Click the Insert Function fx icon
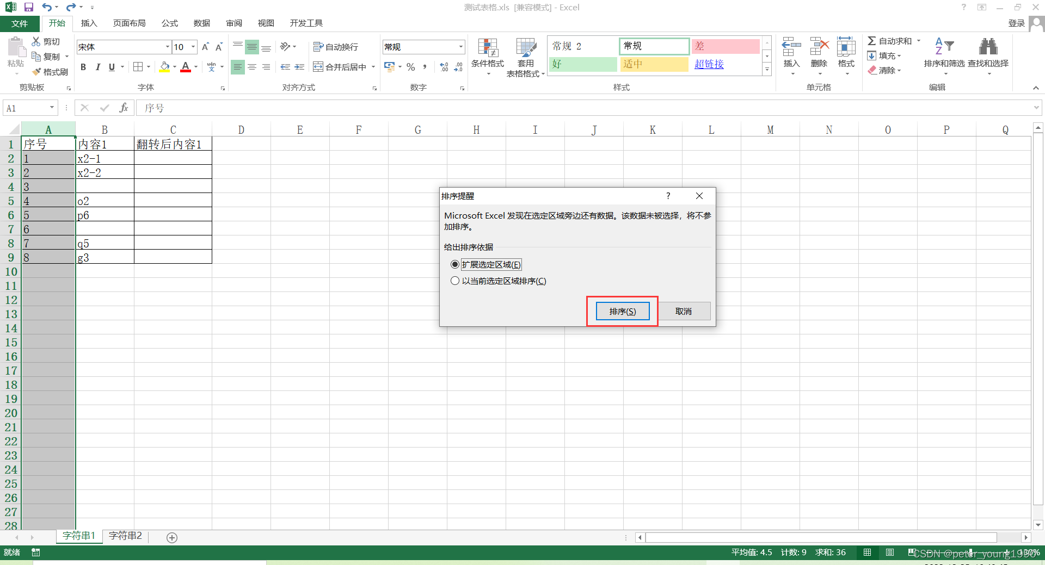This screenshot has height=565, width=1045. (x=124, y=108)
